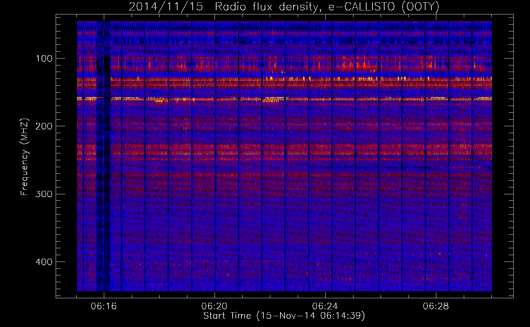The width and height of the screenshot is (530, 327).
Task: Click the plot title 'Radio flux density, e-CALLISTO (OOTY)'
Action: point(327,7)
